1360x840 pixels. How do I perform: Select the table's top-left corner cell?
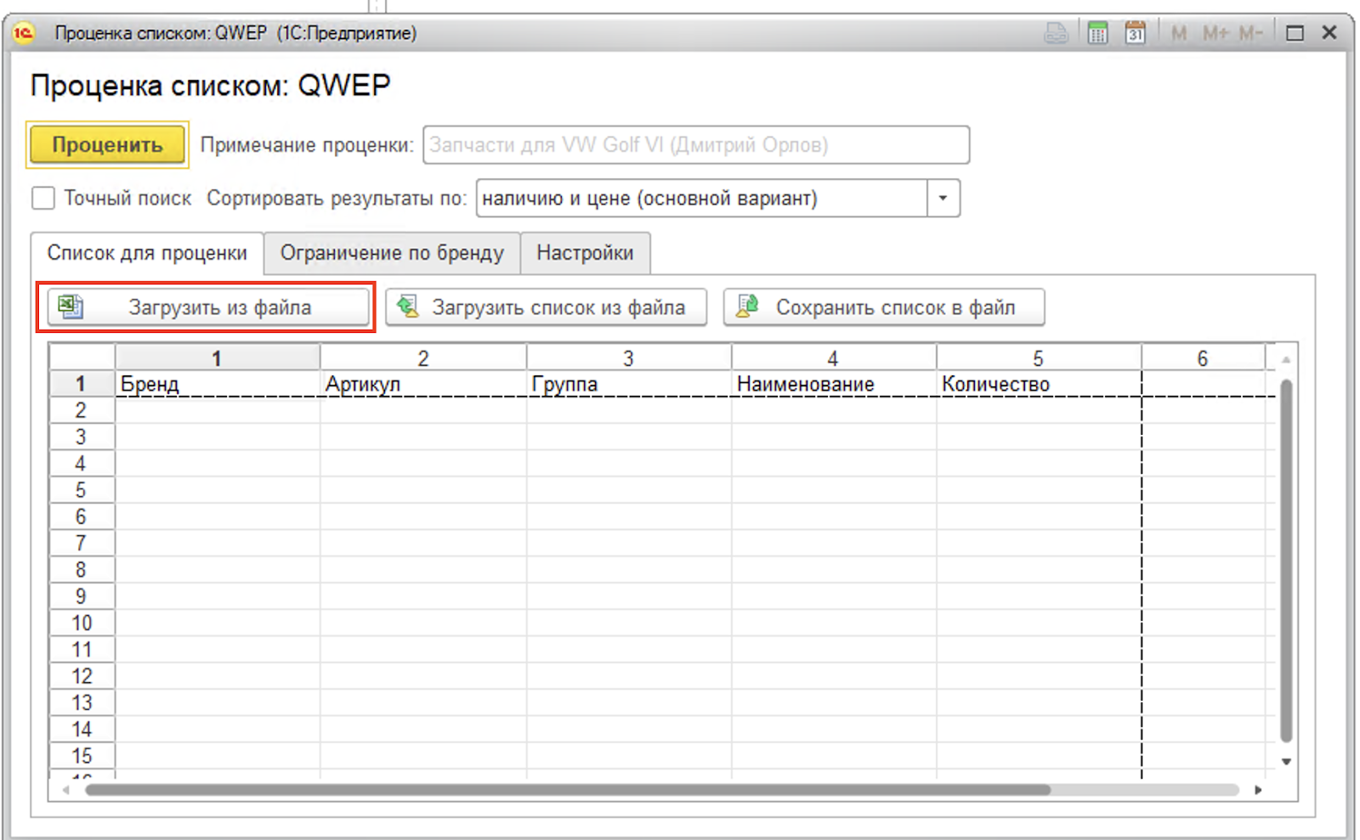click(x=82, y=358)
